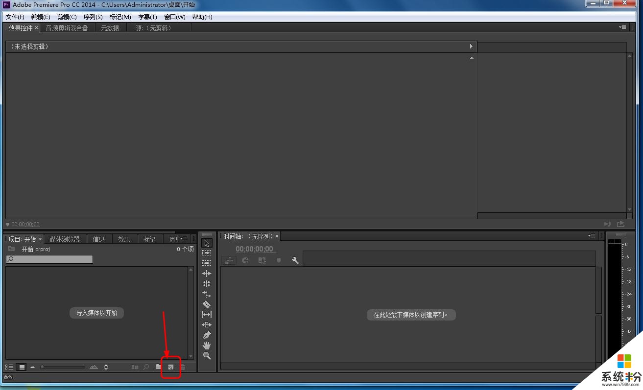Open the 编辑(E) menu
Viewport: 643px width, 390px height.
pyautogui.click(x=41, y=17)
